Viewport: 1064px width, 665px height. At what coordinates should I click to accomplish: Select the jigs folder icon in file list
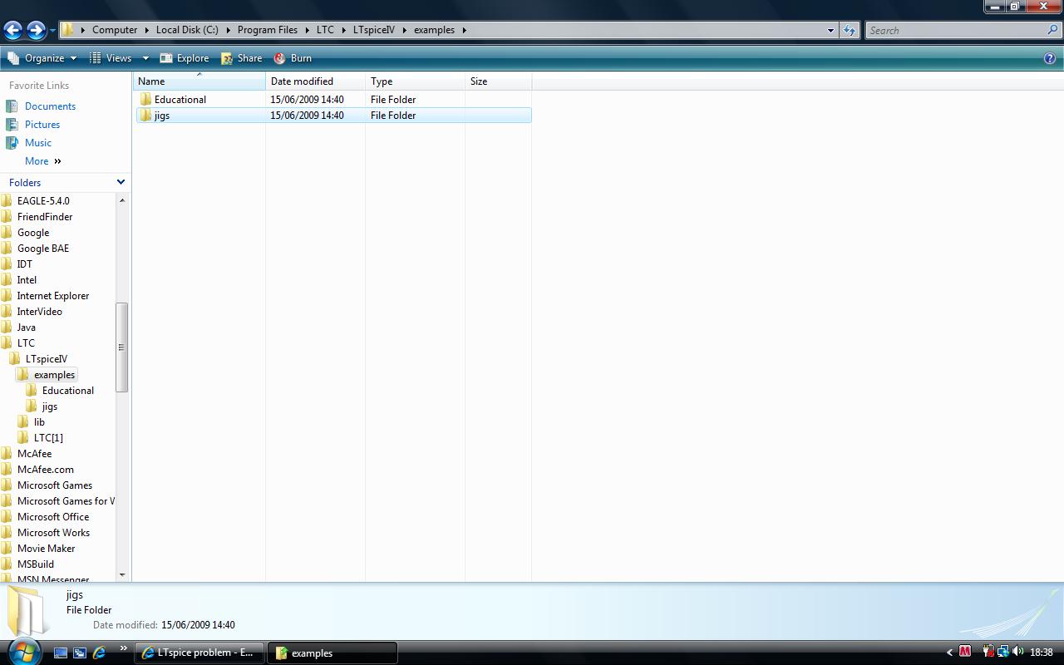click(x=146, y=116)
